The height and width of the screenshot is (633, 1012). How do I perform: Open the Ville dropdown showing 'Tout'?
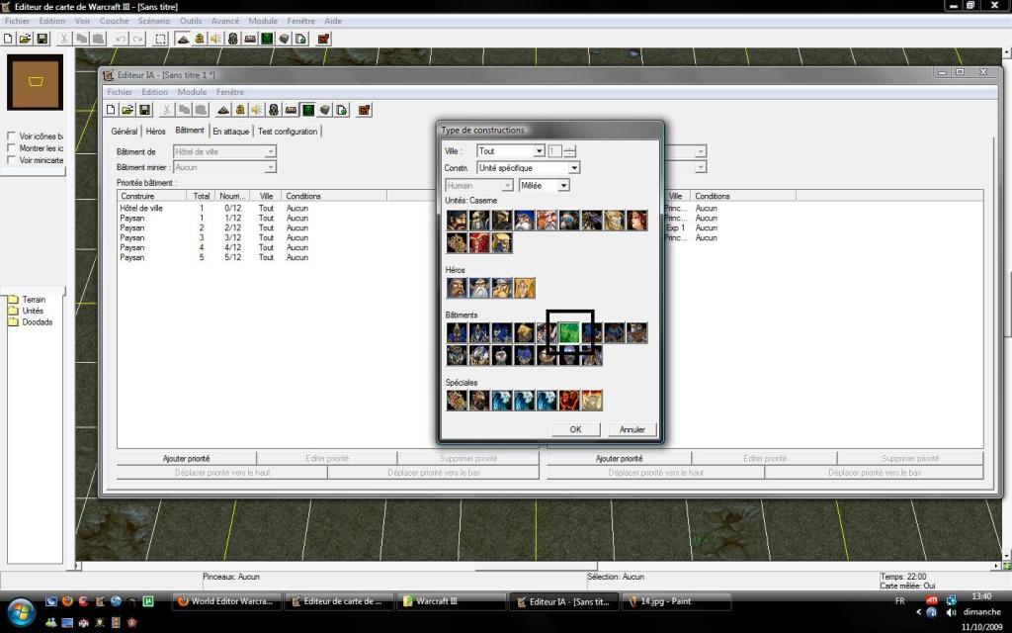[x=511, y=151]
